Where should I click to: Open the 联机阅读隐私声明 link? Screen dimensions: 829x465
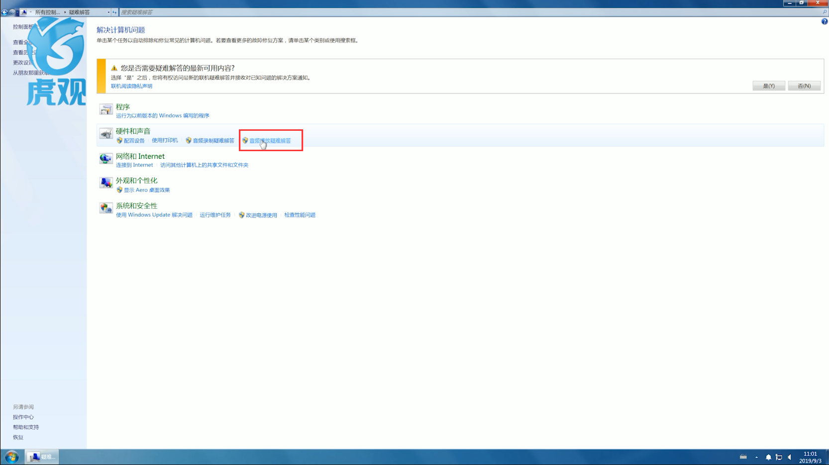pos(131,86)
